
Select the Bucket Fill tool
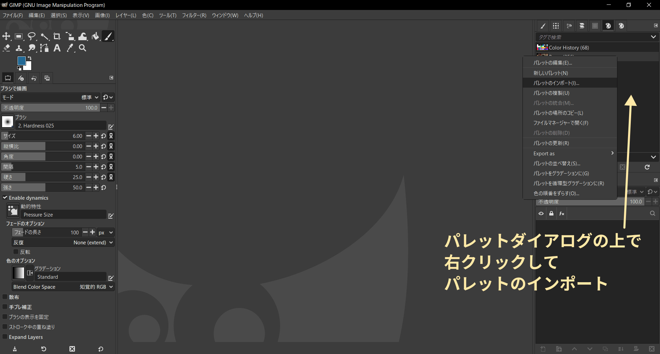(x=95, y=36)
